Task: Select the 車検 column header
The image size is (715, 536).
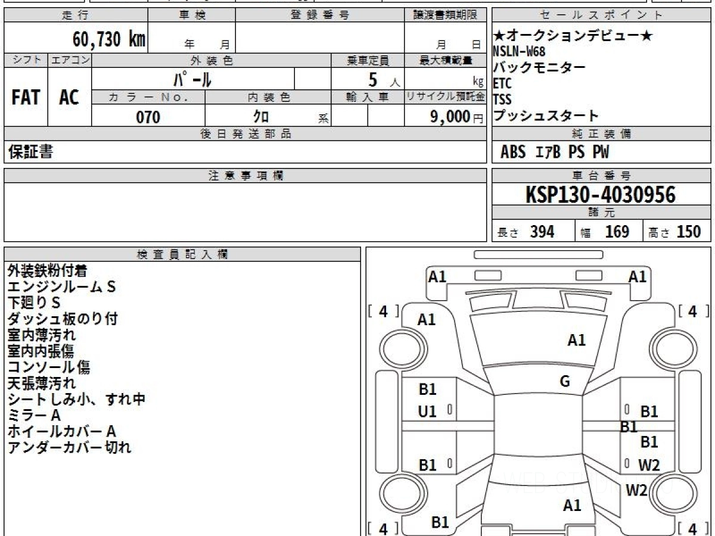Action: point(191,15)
